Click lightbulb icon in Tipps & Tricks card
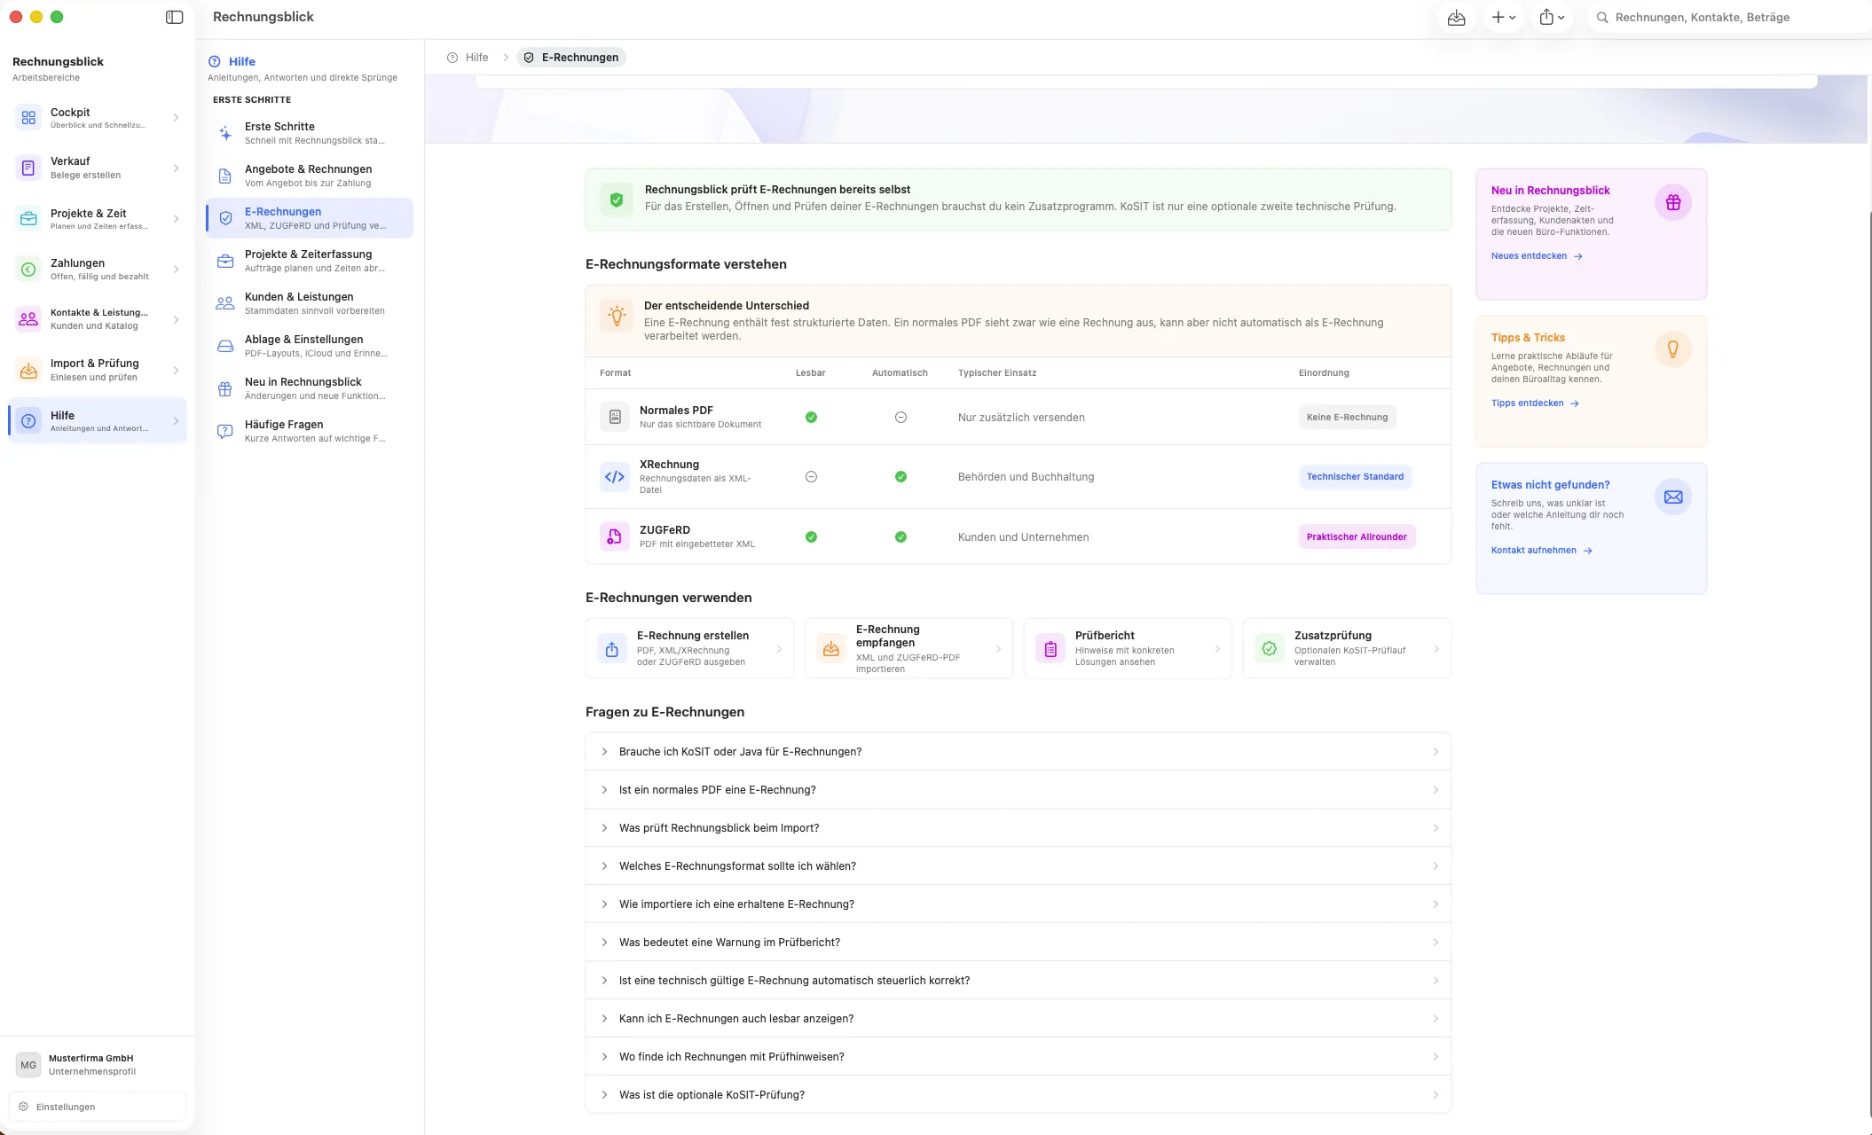The width and height of the screenshot is (1872, 1135). point(1672,349)
